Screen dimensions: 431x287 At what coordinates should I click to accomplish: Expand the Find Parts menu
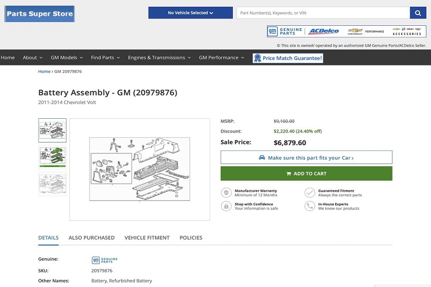(106, 57)
